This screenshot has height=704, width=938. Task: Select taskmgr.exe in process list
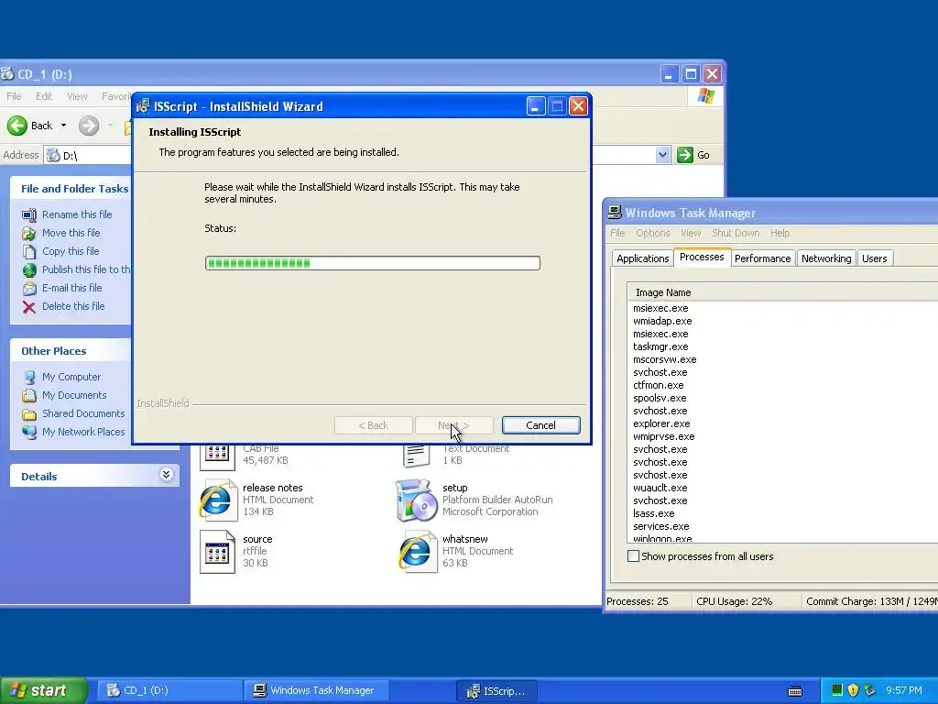tap(660, 346)
